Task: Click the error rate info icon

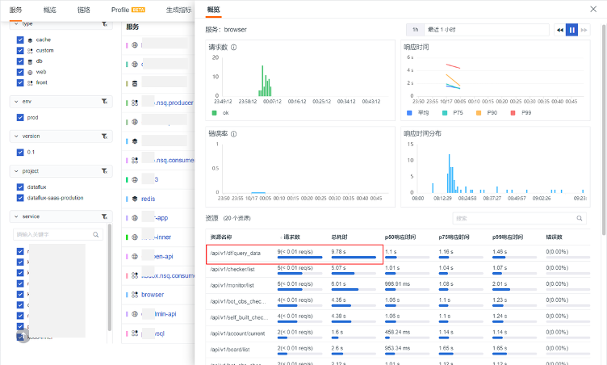Action: point(234,134)
